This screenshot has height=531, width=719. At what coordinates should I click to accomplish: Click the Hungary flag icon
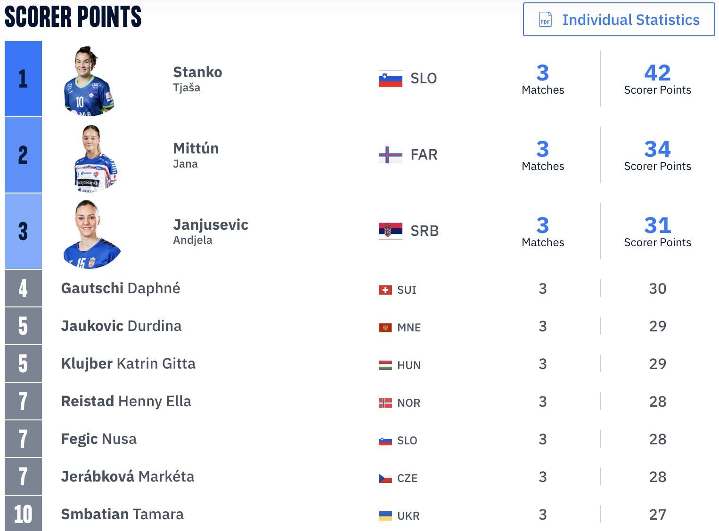click(x=385, y=365)
